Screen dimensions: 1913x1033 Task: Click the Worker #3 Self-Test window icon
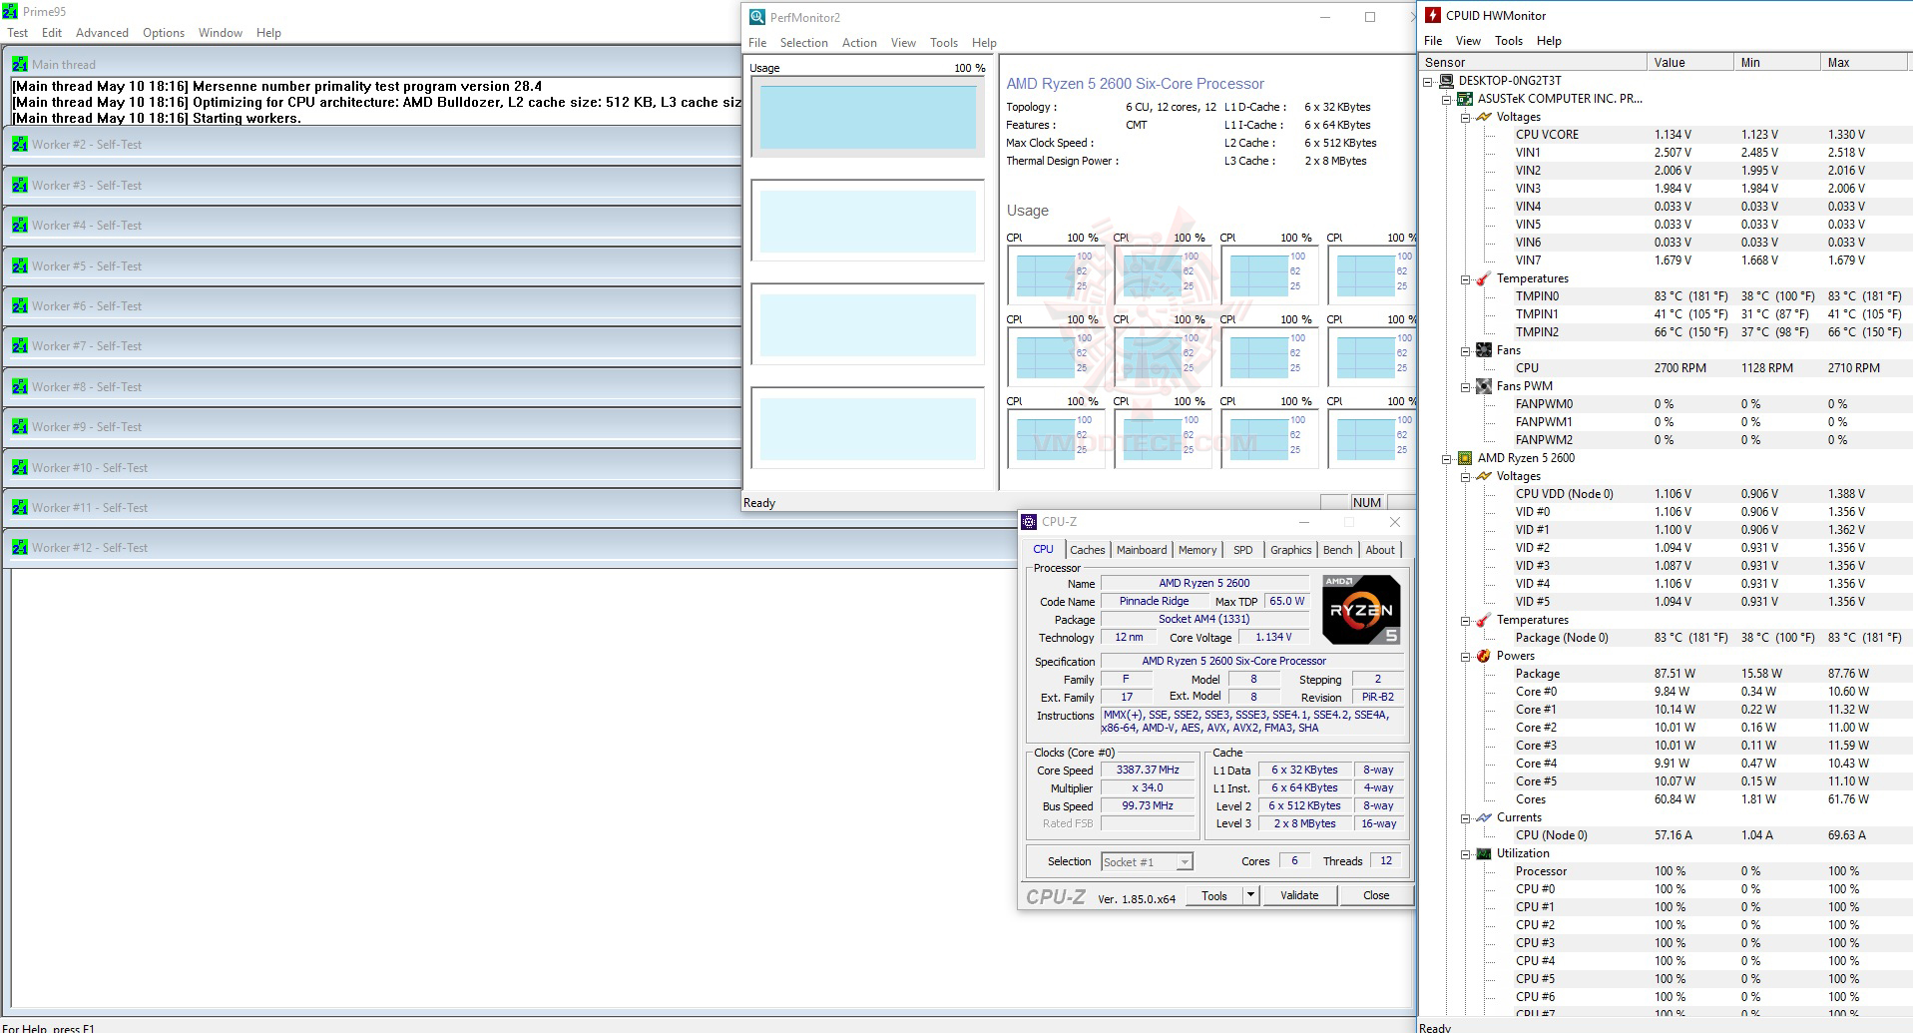tap(20, 186)
